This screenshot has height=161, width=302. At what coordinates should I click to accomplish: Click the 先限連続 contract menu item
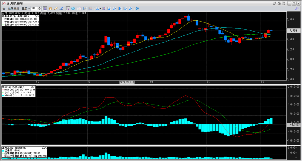13,9
